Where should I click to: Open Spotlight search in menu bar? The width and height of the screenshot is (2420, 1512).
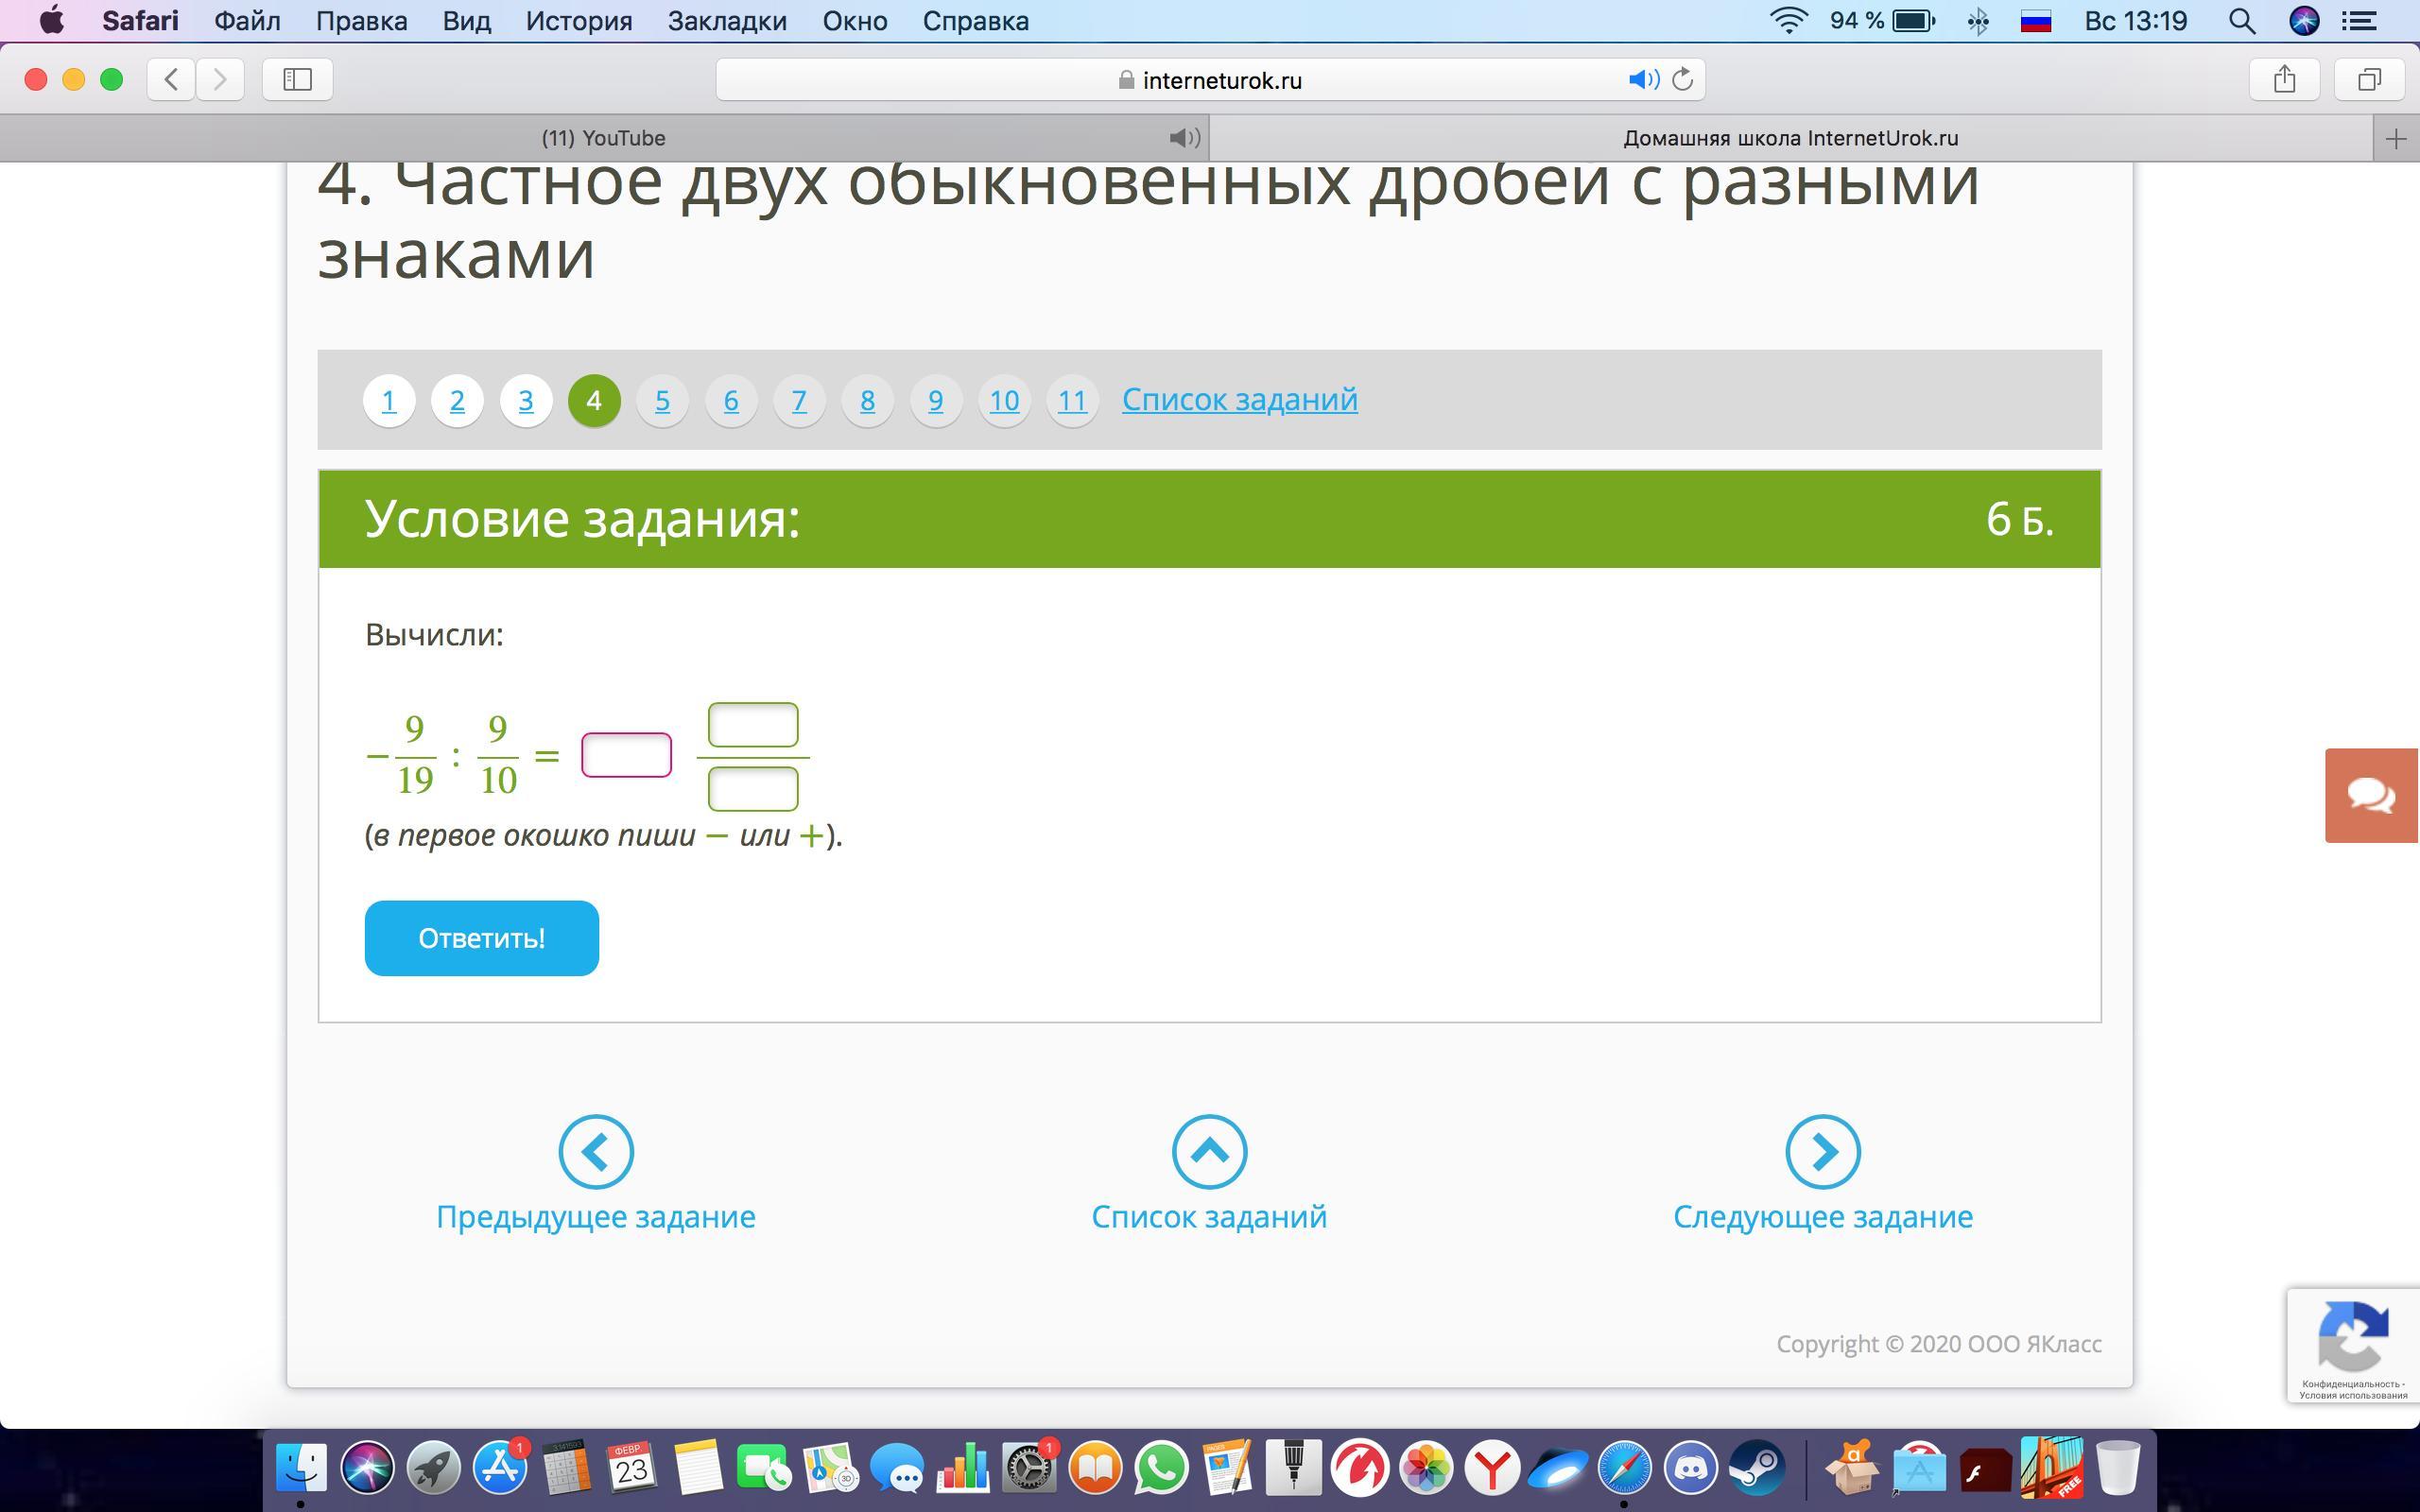pyautogui.click(x=2241, y=21)
